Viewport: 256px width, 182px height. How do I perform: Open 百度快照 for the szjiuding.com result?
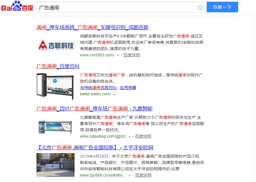coord(143,136)
